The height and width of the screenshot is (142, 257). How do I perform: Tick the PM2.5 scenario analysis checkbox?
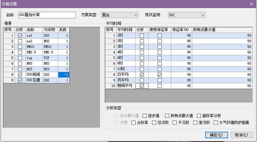click(x=20, y=52)
